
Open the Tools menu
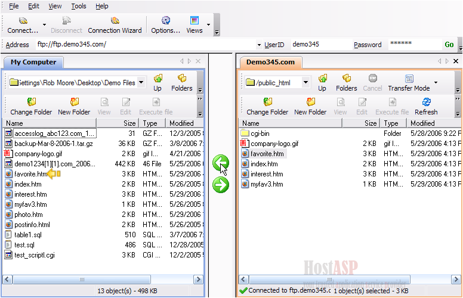click(79, 6)
